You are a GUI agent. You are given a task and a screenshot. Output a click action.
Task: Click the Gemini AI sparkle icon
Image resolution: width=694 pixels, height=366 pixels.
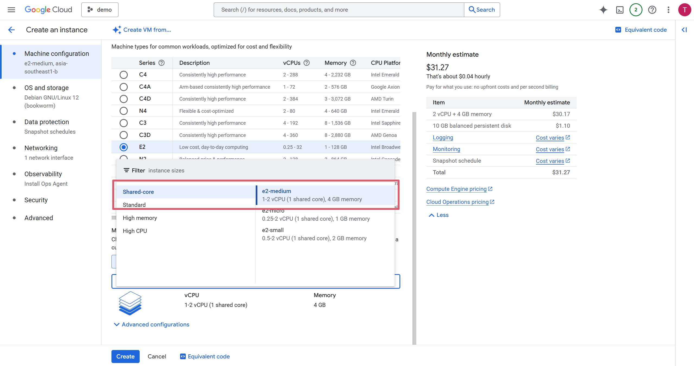[603, 10]
